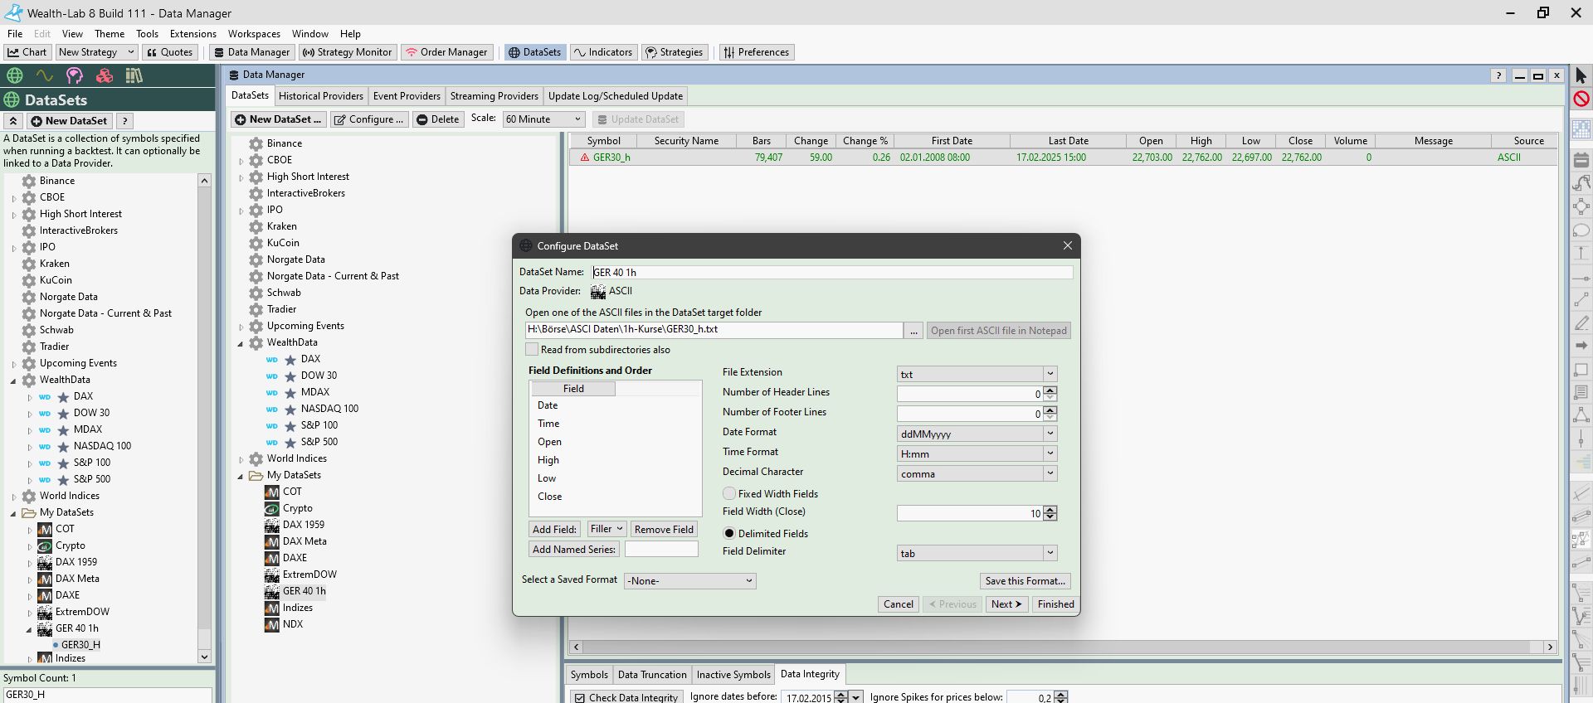1593x703 pixels.
Task: Click the browse ellipsis button for file path
Action: tap(913, 331)
